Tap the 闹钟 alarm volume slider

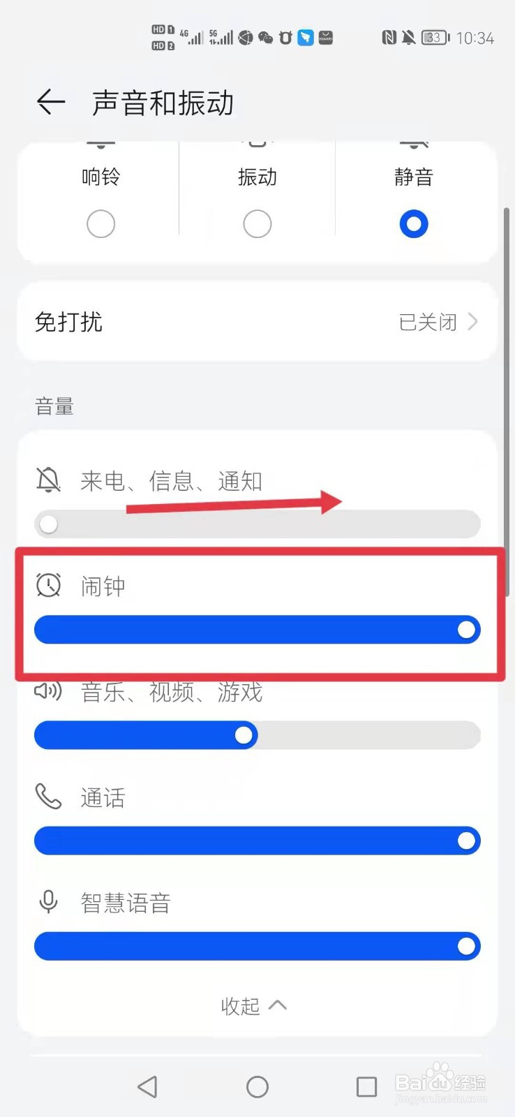(x=257, y=630)
